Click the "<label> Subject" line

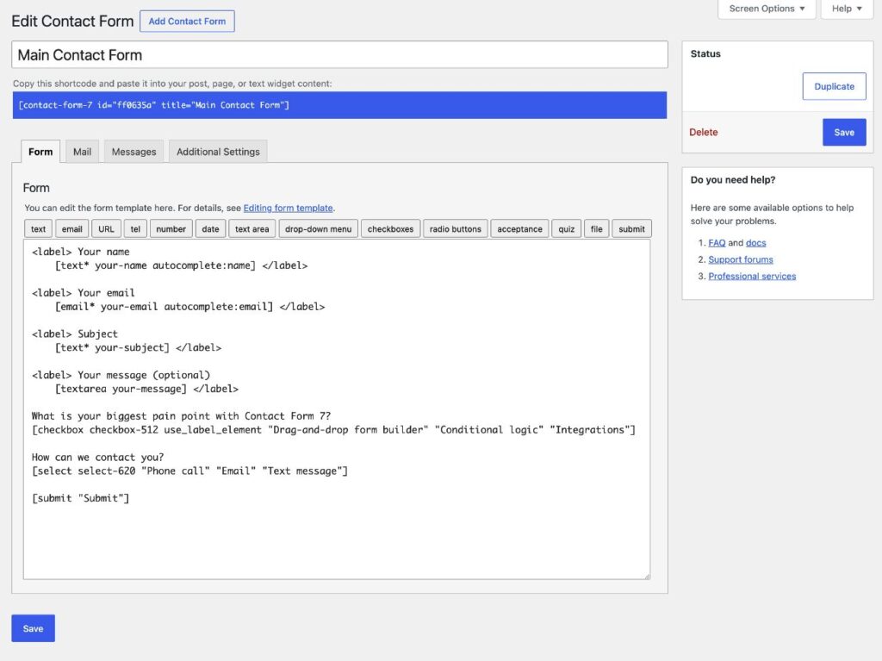[x=75, y=334]
